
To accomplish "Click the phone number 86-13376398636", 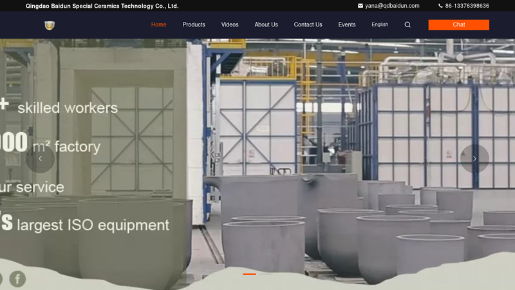I will click(467, 6).
